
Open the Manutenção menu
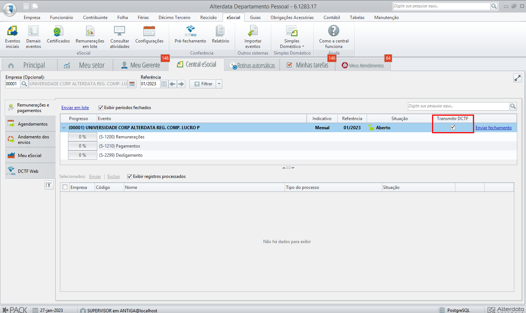386,18
